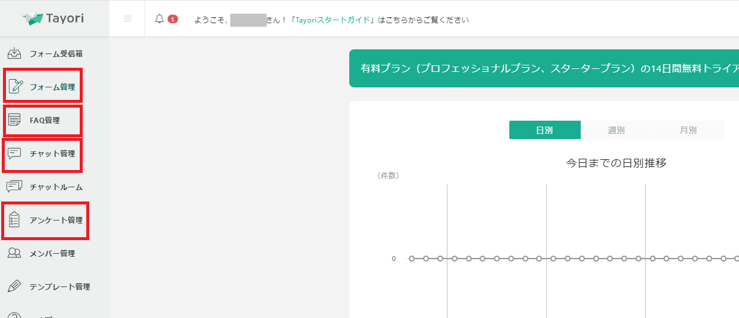This screenshot has width=739, height=318.
Task: Open アンケート管理 in the sidebar
Action: [x=55, y=220]
